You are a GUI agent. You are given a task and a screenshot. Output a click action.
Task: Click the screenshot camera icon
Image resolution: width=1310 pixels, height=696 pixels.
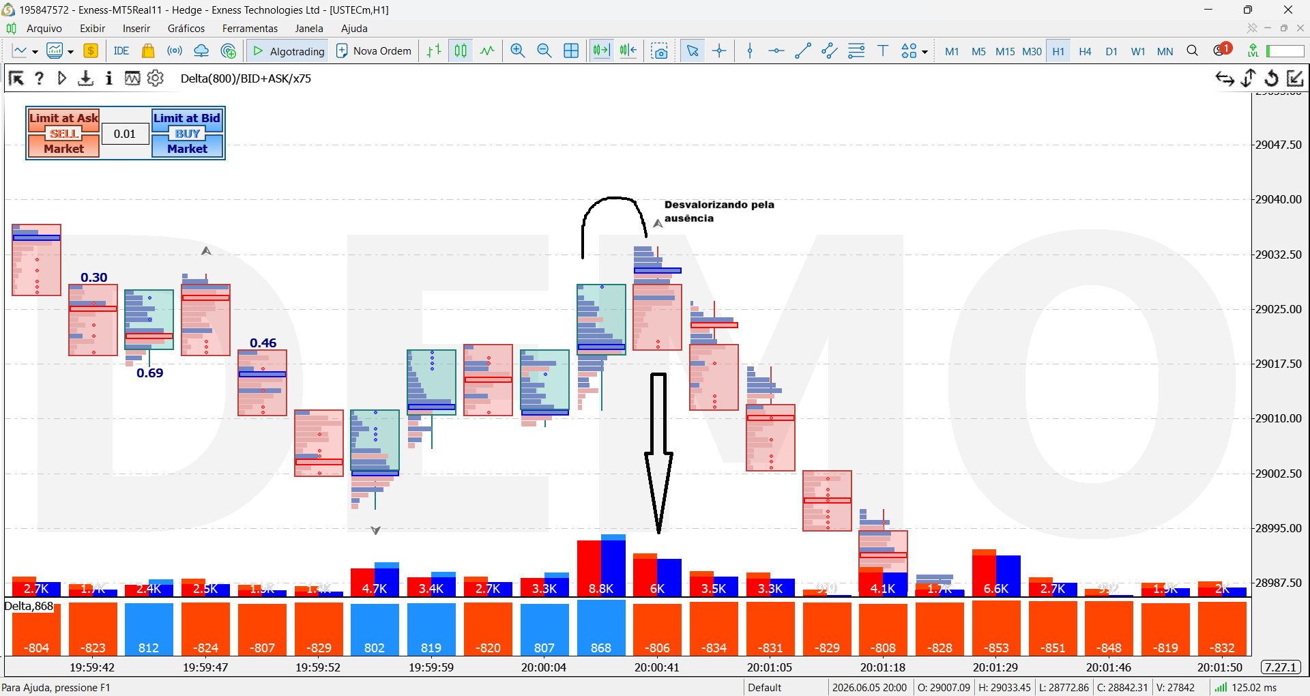pos(660,51)
